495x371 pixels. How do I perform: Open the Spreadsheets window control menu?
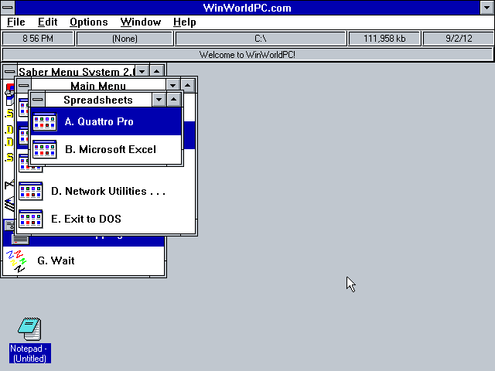[38, 100]
